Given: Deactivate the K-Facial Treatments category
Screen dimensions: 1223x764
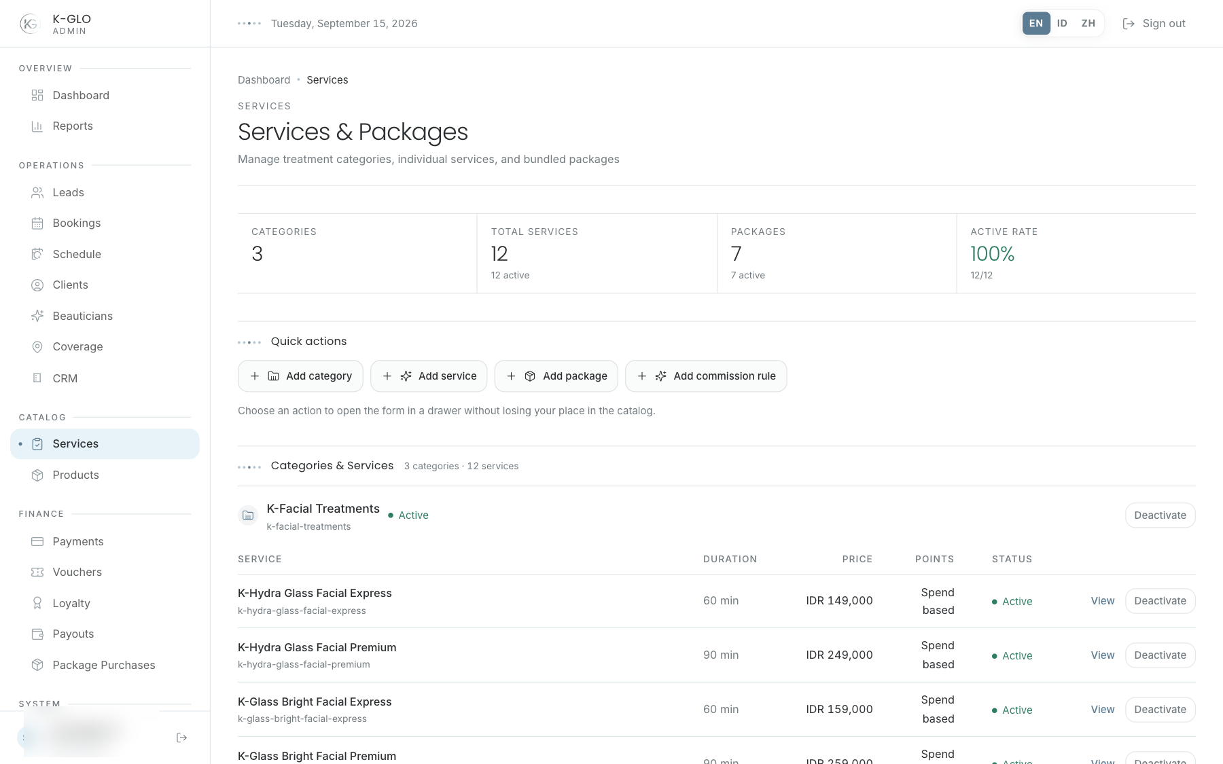Looking at the screenshot, I should tap(1160, 515).
